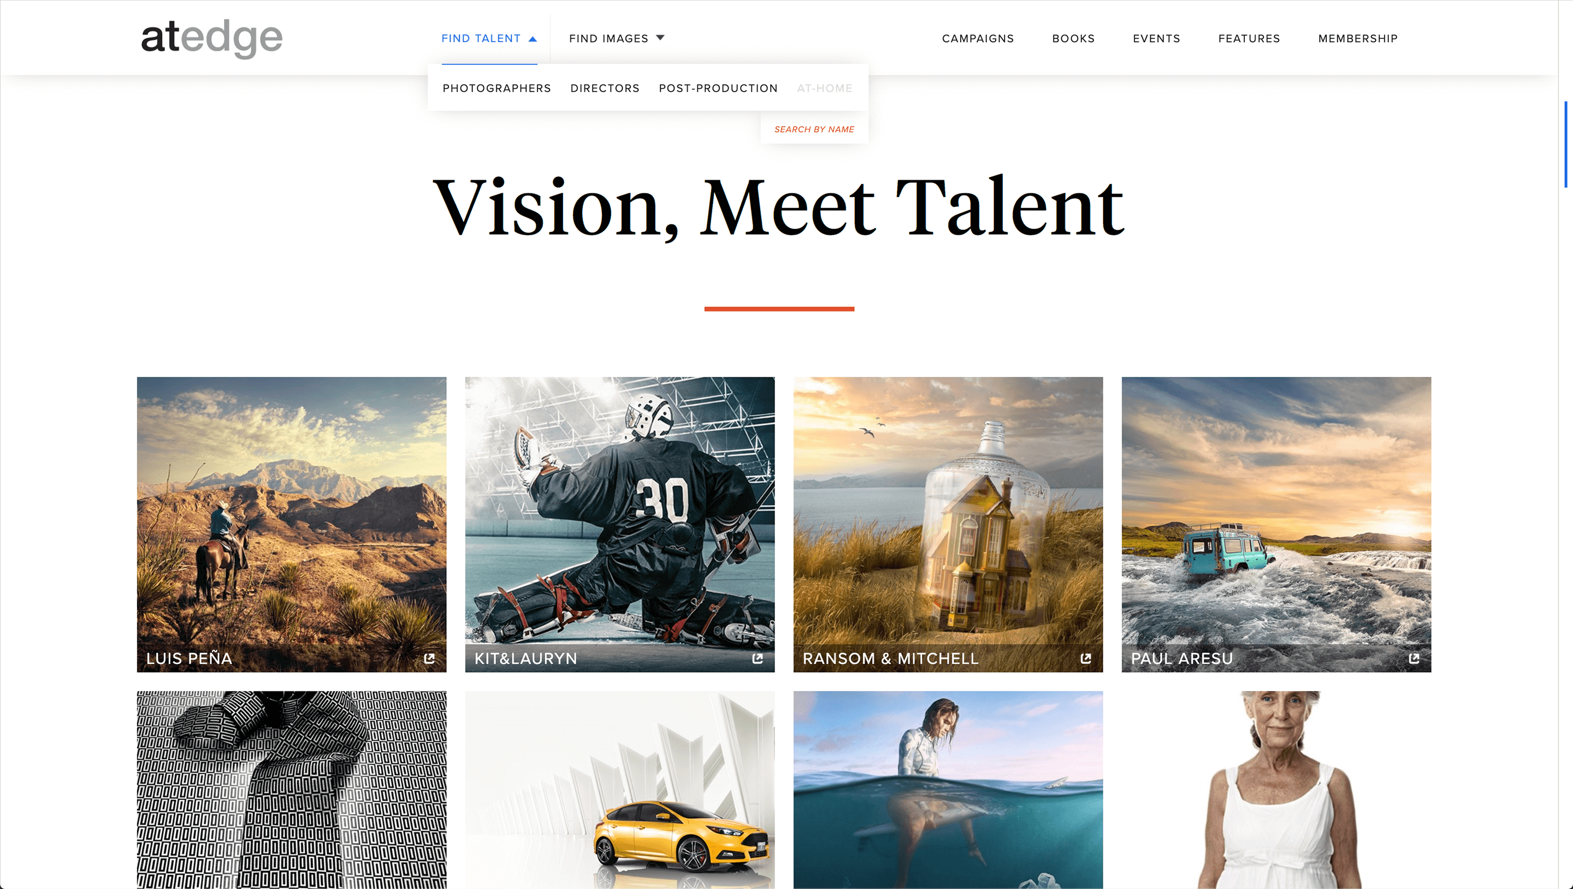
Task: Collapse the Find Talent dropdown arrow
Action: 533,38
